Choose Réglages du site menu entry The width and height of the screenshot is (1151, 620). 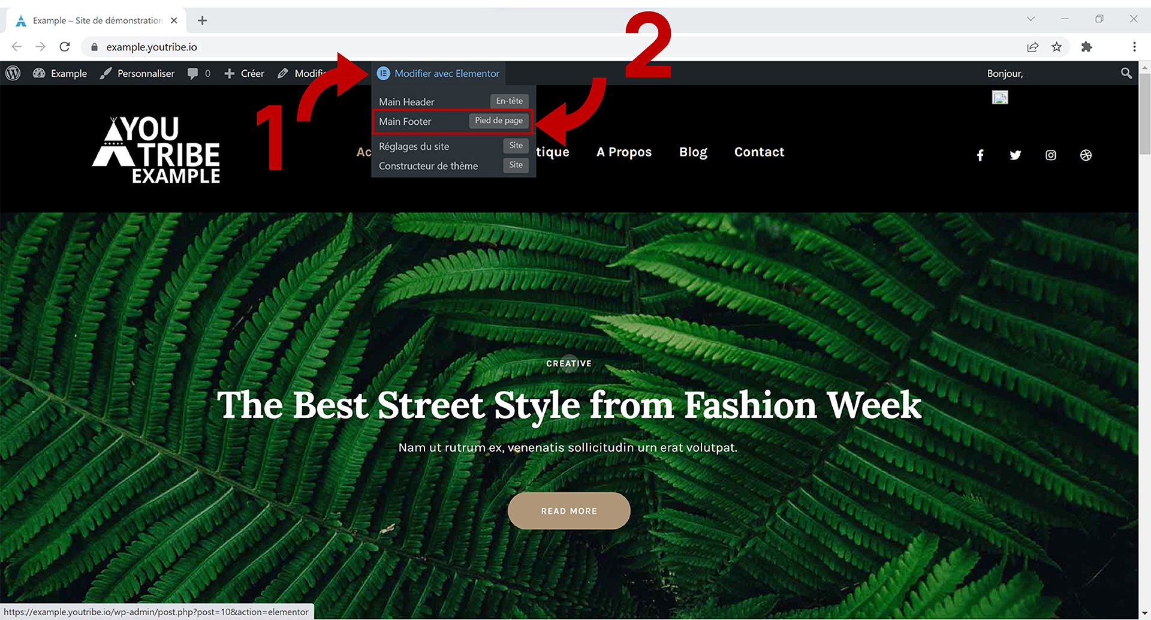(x=414, y=146)
